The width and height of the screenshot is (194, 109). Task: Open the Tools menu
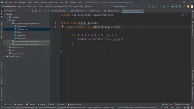tap(61, 2)
